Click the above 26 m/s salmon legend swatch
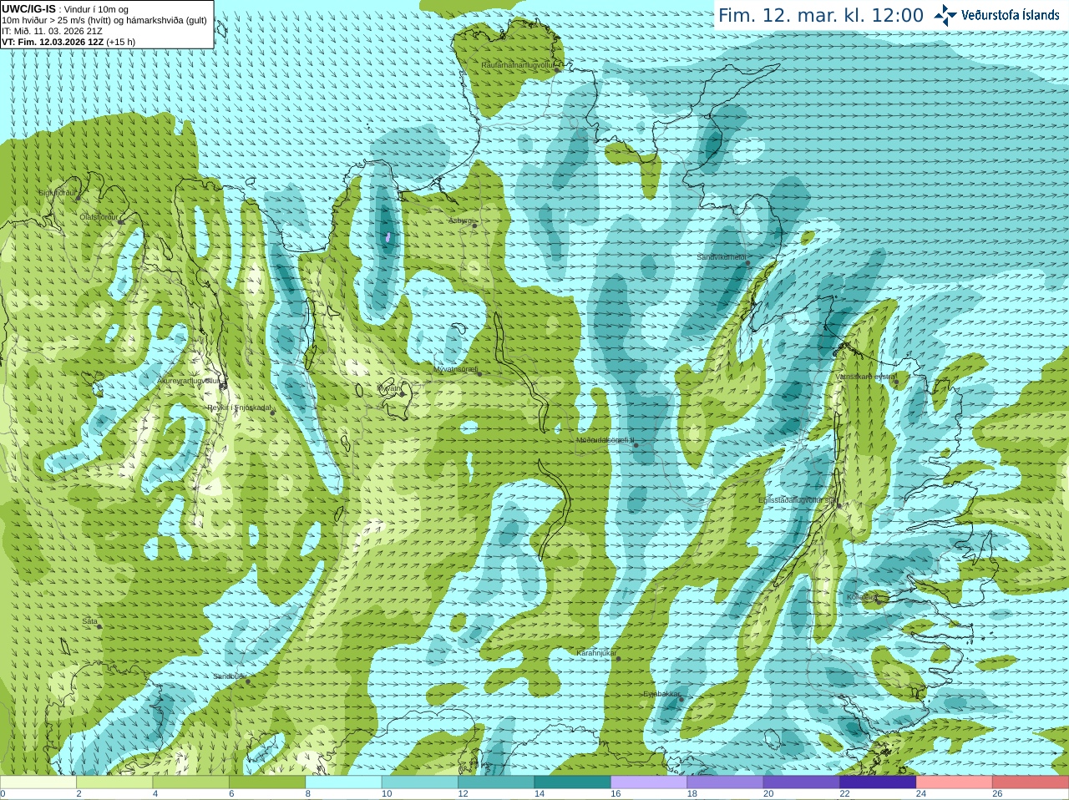 1031,782
